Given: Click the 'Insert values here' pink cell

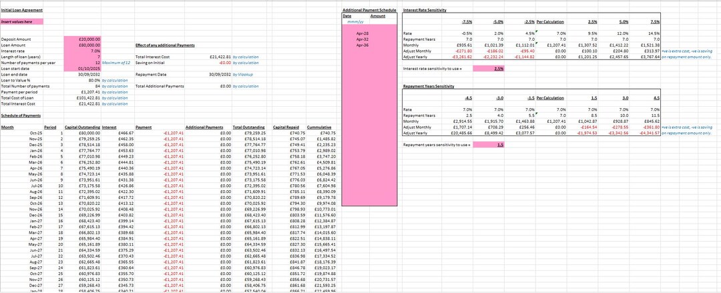Looking at the screenshot, I should click(22, 21).
